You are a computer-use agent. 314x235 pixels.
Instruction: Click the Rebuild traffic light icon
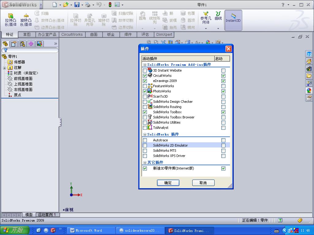click(x=110, y=4)
